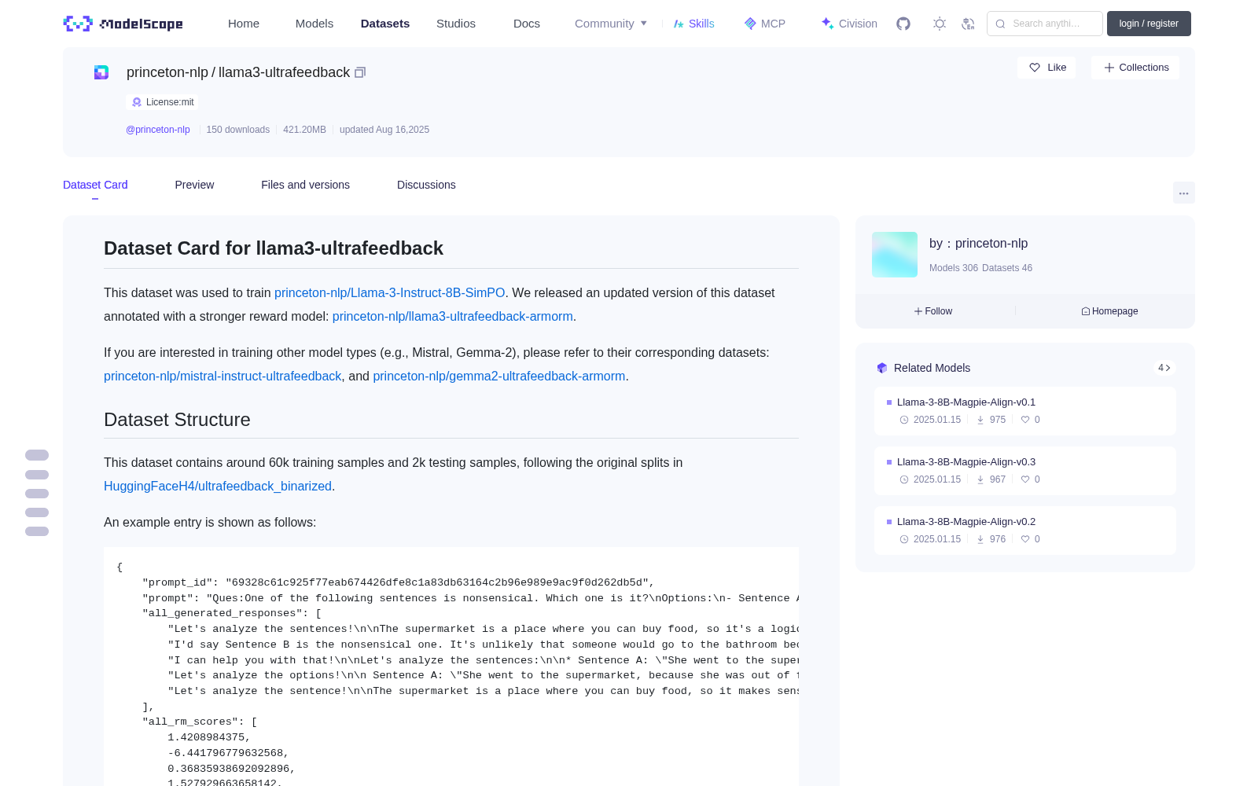1258x786 pixels.
Task: Switch to the Discussions tab
Action: click(426, 185)
